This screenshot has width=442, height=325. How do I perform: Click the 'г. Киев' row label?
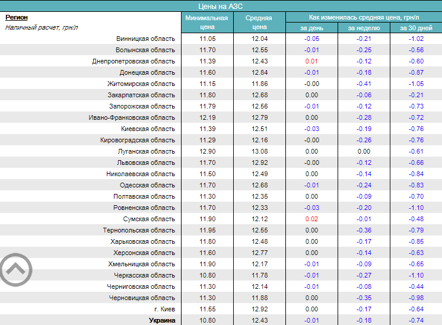[x=164, y=309]
